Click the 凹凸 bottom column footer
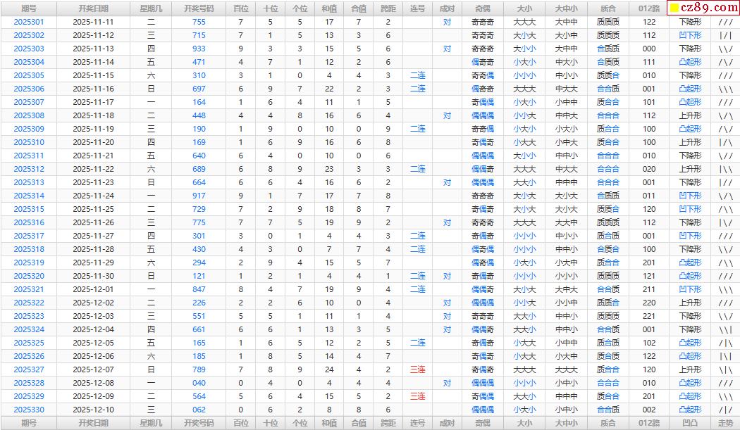The height and width of the screenshot is (430, 740). click(x=690, y=424)
